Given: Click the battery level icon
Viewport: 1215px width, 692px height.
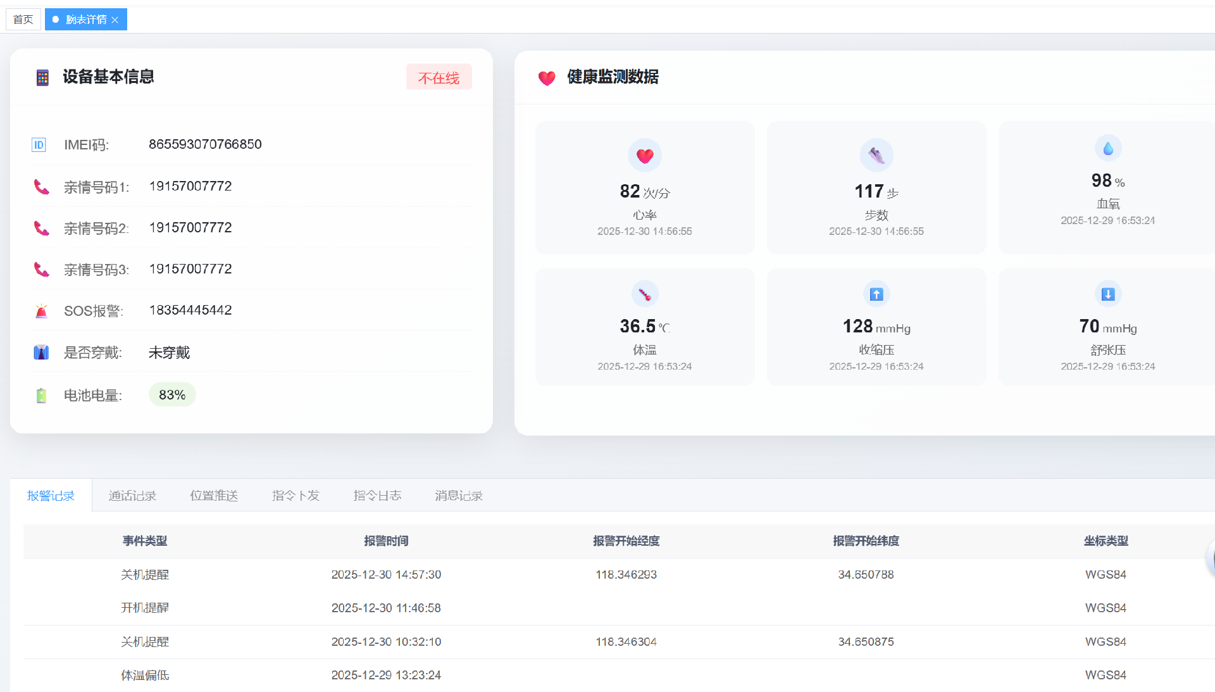Looking at the screenshot, I should 41,396.
